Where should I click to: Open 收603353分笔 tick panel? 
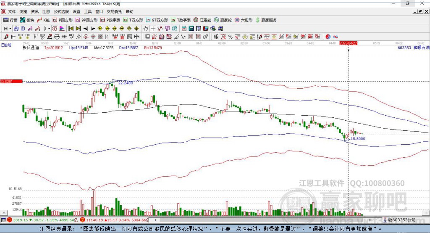(399, 220)
